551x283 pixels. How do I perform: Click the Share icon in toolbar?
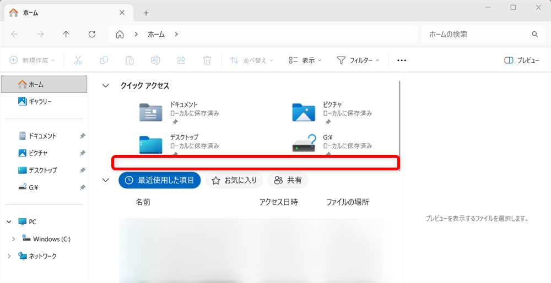coord(181,60)
